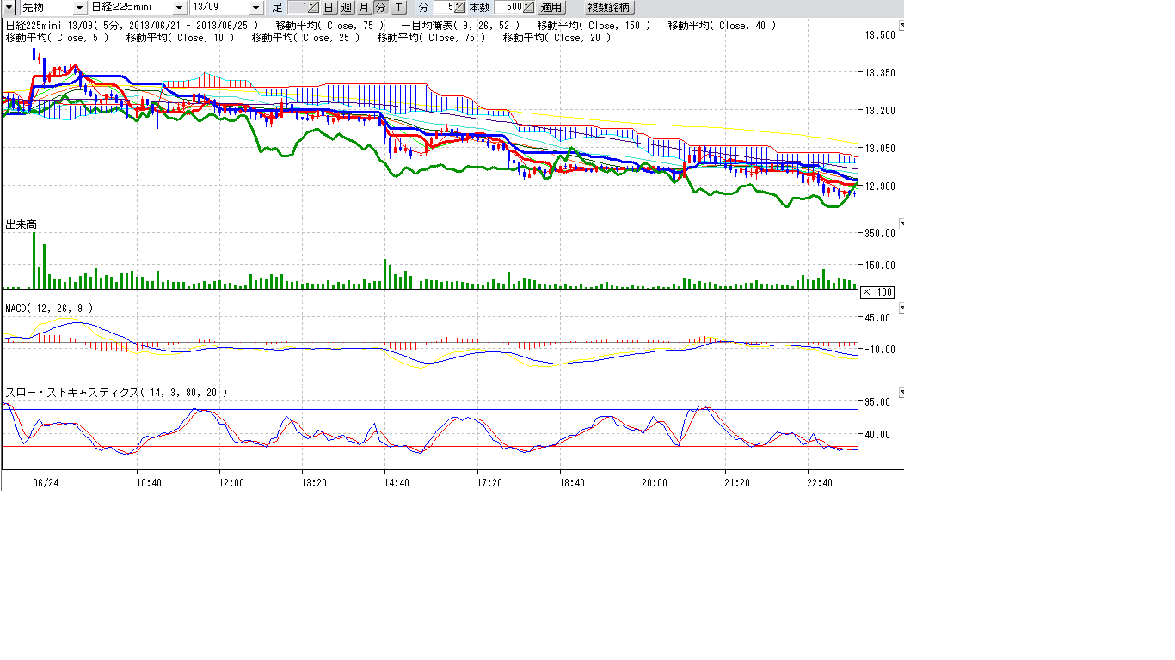Open spinner icon beside 足 count field
The height and width of the screenshot is (660, 1175).
pos(314,8)
